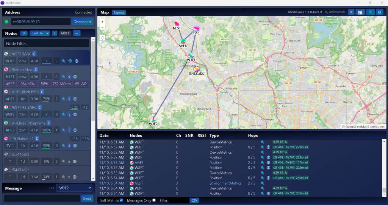
Task: Click the traceroute bolt icon for AHEBase TBSupreme
Action: coord(69,130)
